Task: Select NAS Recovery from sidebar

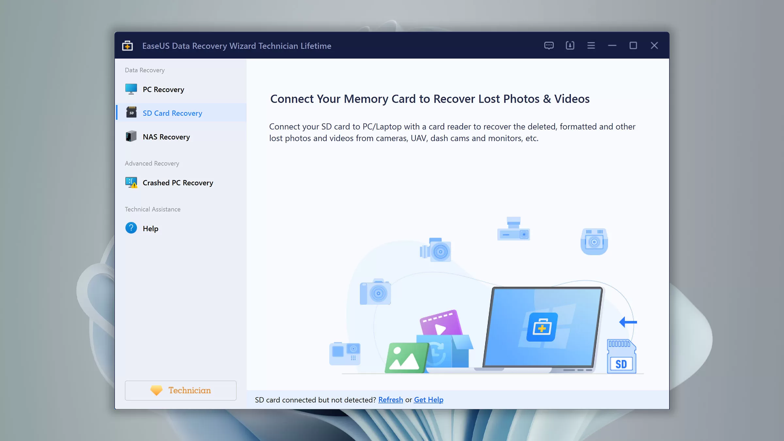Action: [x=166, y=136]
